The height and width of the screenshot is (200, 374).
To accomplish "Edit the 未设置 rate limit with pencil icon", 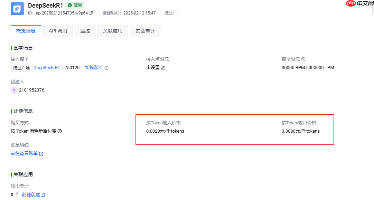I will click(163, 68).
